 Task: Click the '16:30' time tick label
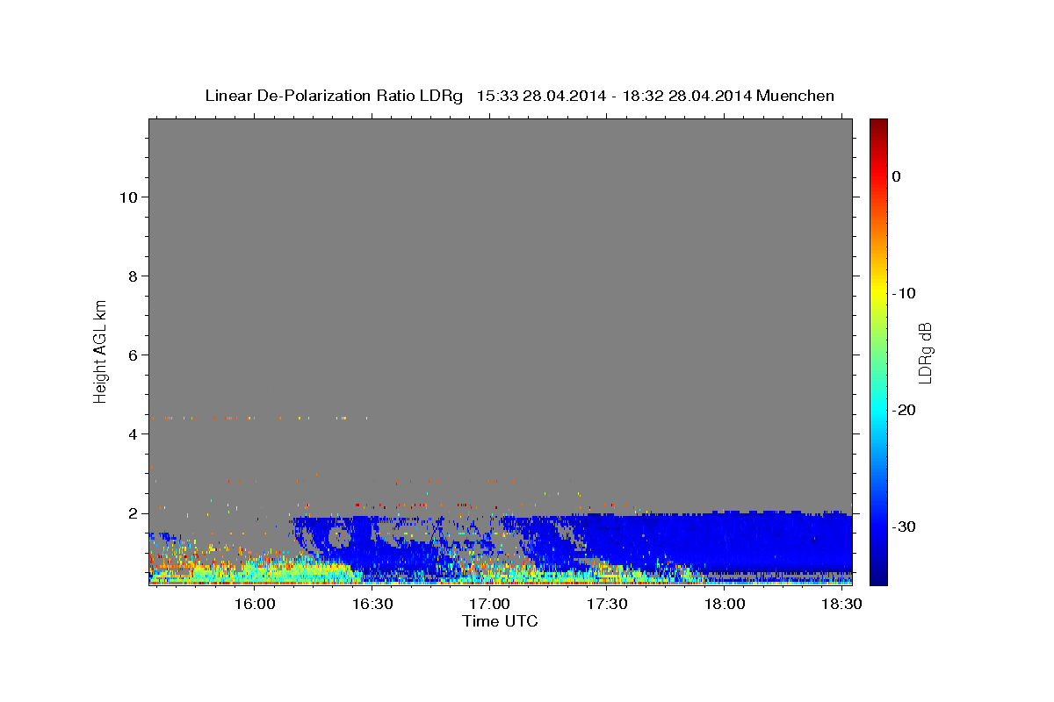(372, 605)
